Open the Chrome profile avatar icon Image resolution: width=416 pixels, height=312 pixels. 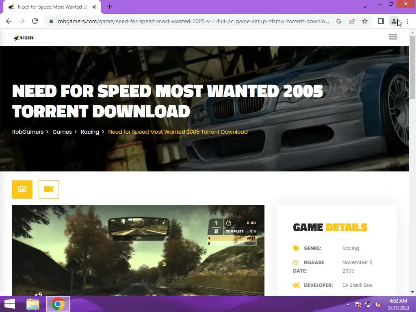click(x=394, y=21)
